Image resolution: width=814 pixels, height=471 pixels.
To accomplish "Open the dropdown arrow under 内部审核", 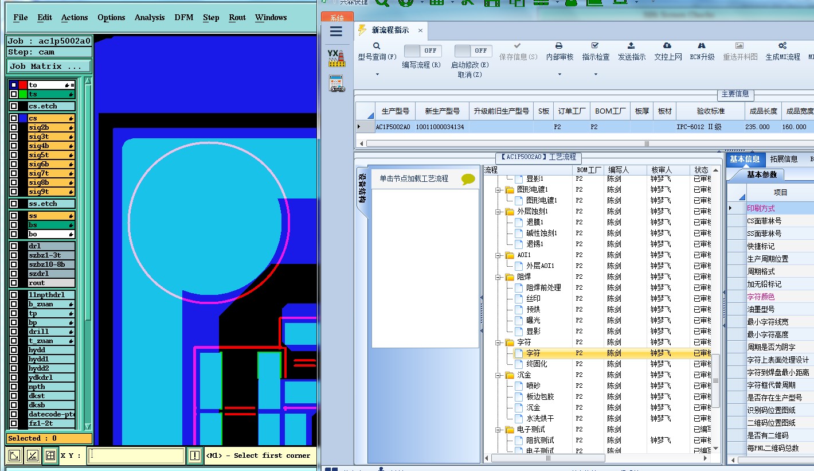I will 559,74.
